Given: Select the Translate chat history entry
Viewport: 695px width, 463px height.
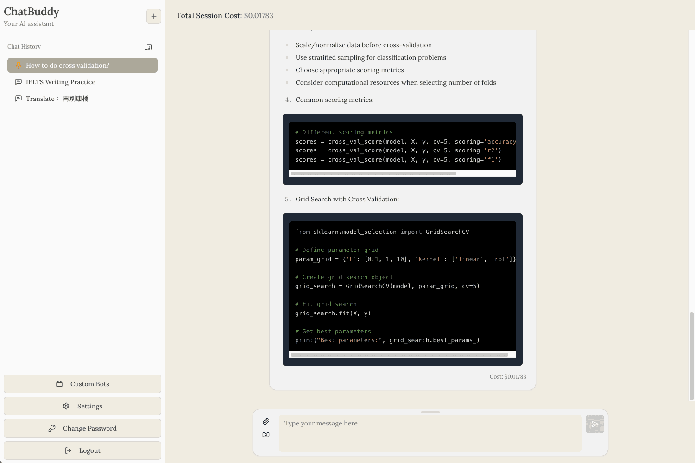Looking at the screenshot, I should [x=57, y=99].
